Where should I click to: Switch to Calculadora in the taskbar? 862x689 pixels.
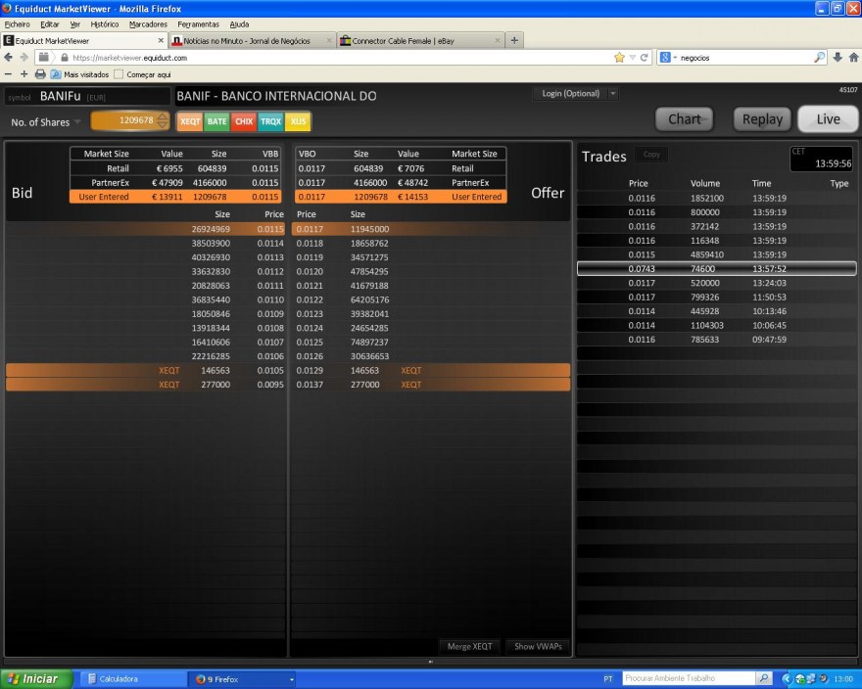(x=132, y=679)
